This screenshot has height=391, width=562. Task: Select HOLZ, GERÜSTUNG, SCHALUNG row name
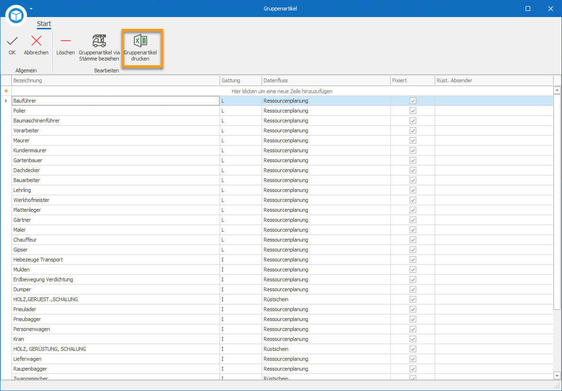click(50, 349)
